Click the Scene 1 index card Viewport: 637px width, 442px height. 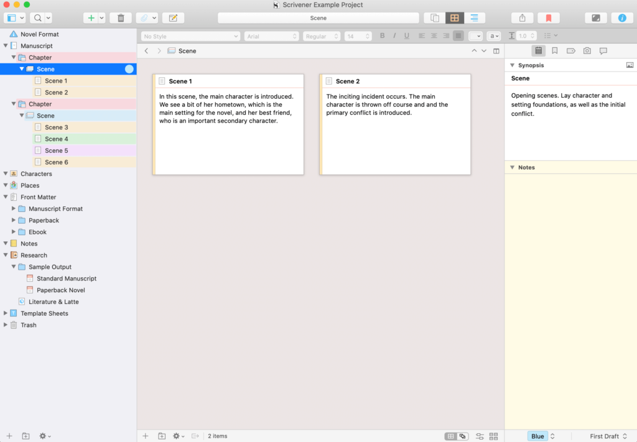click(228, 124)
